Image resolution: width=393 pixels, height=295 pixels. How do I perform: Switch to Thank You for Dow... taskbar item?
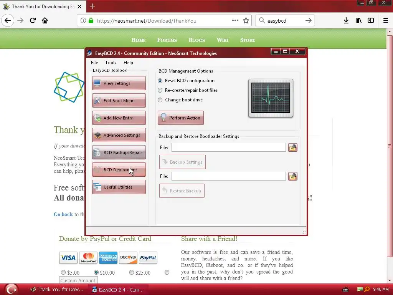coord(57,290)
